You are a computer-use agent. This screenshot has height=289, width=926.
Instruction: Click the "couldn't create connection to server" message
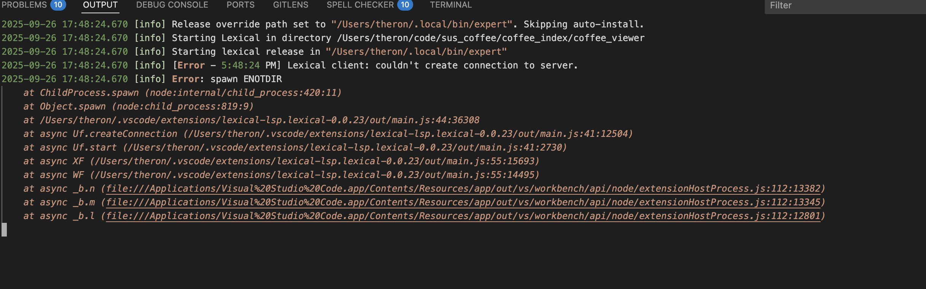pos(476,65)
